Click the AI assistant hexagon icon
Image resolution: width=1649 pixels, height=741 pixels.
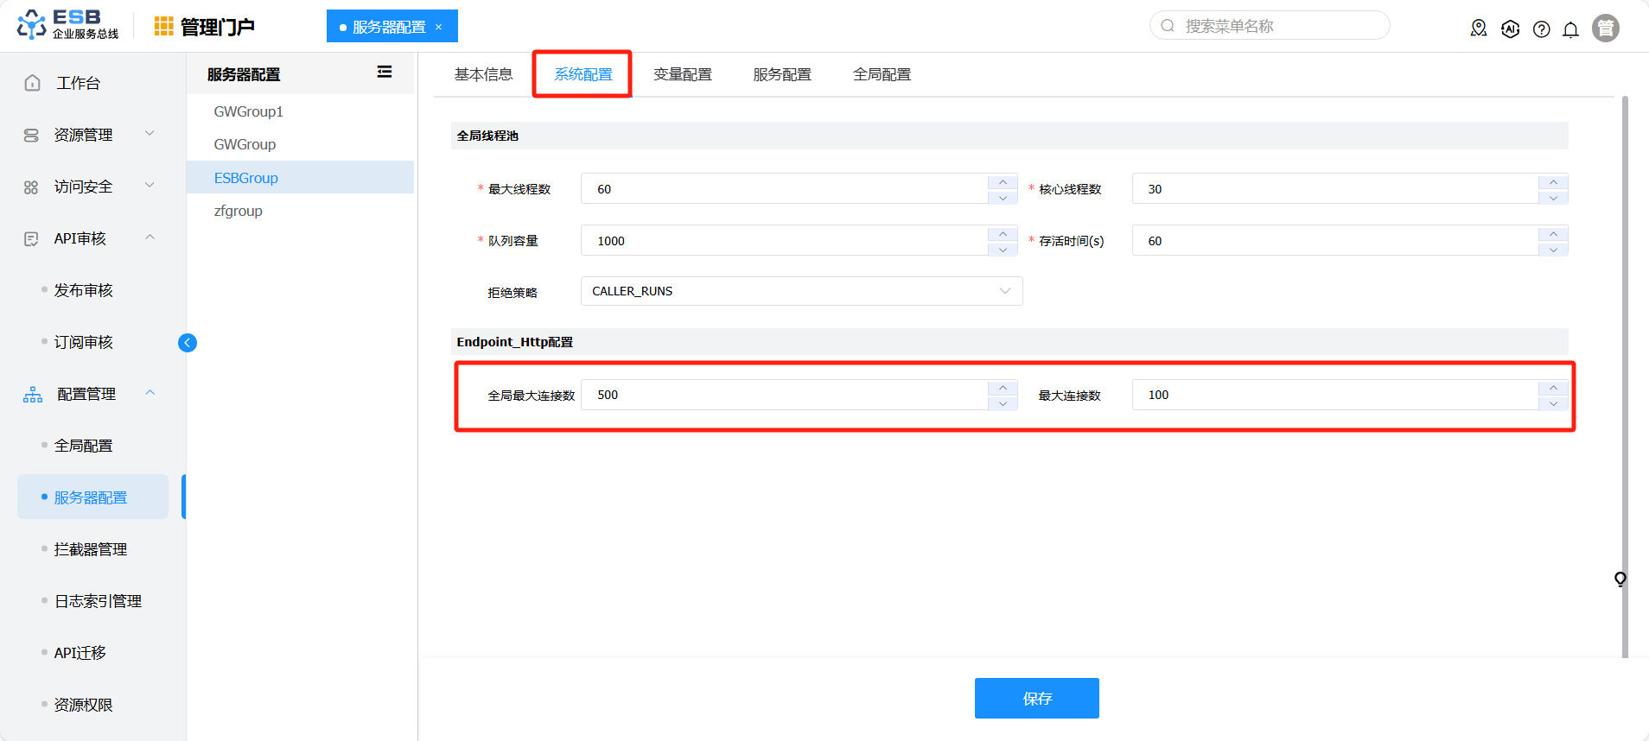(x=1510, y=29)
